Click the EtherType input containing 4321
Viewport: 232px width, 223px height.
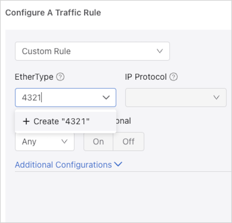(58, 97)
